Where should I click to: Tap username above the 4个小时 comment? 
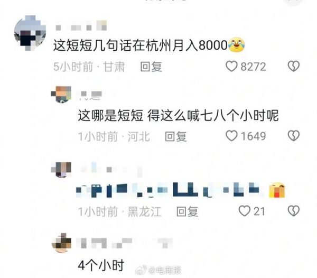tap(124, 243)
